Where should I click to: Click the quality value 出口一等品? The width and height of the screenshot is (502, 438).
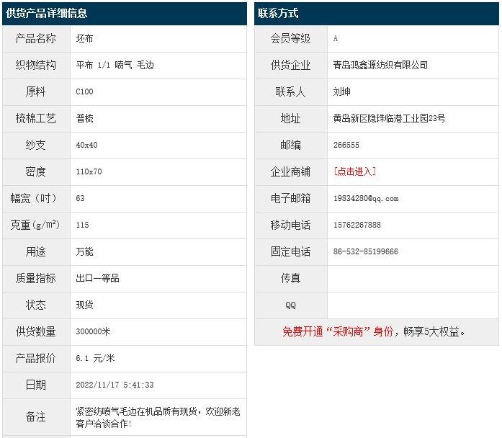click(x=97, y=278)
